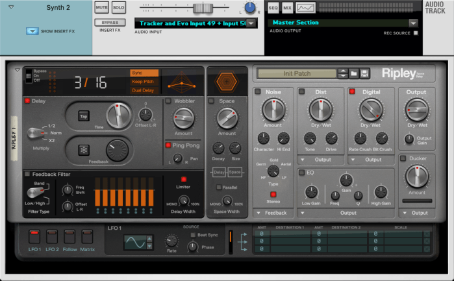Mute the Synth 2 track
The image size is (454, 281).
point(101,8)
